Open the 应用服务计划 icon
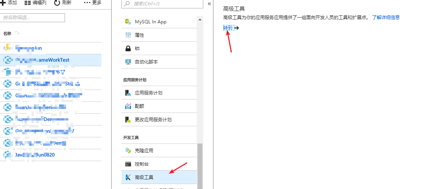Viewport: 438px width, 189px height. coord(128,93)
